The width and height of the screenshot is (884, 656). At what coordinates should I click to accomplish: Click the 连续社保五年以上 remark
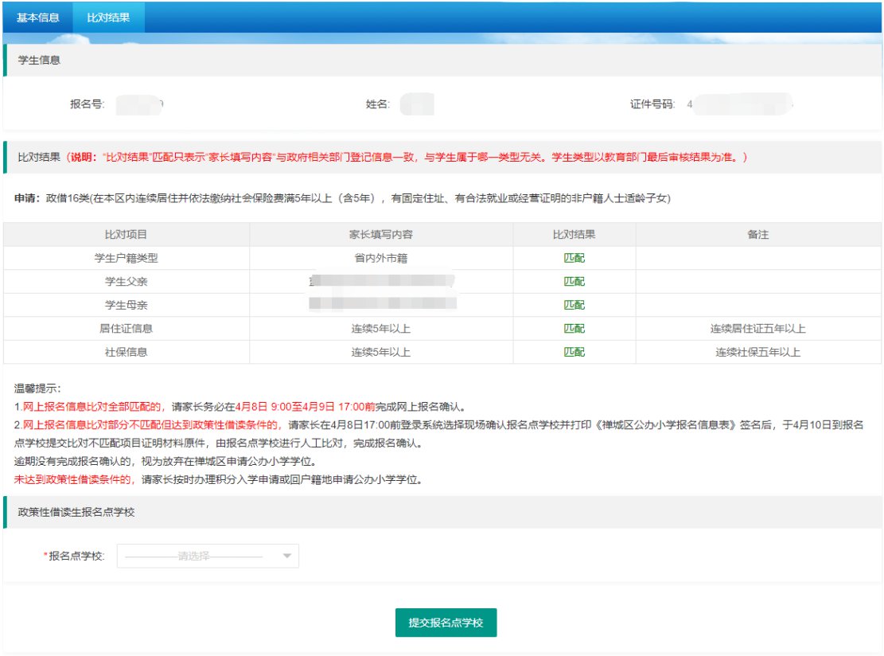click(x=757, y=352)
